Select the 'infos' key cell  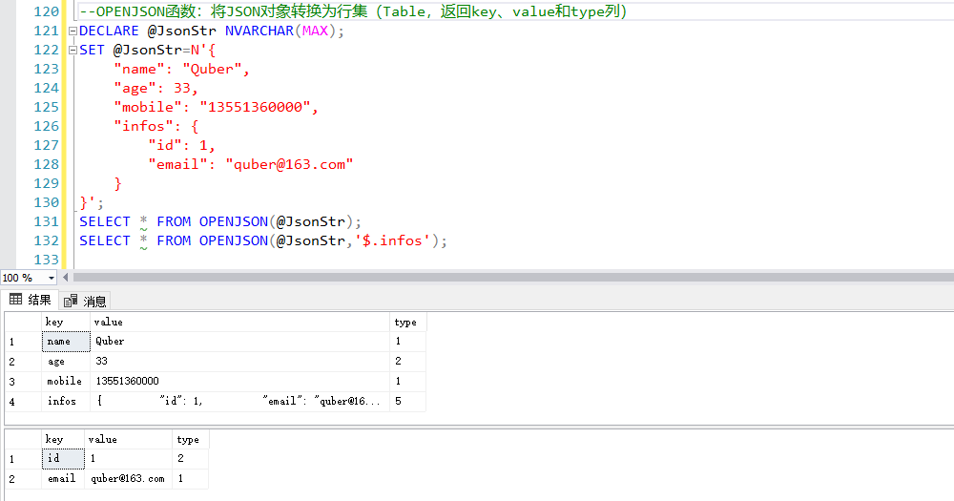click(66, 401)
